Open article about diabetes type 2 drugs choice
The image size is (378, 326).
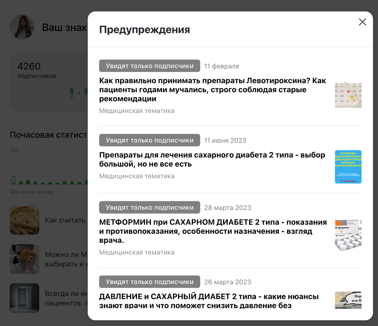tap(212, 159)
